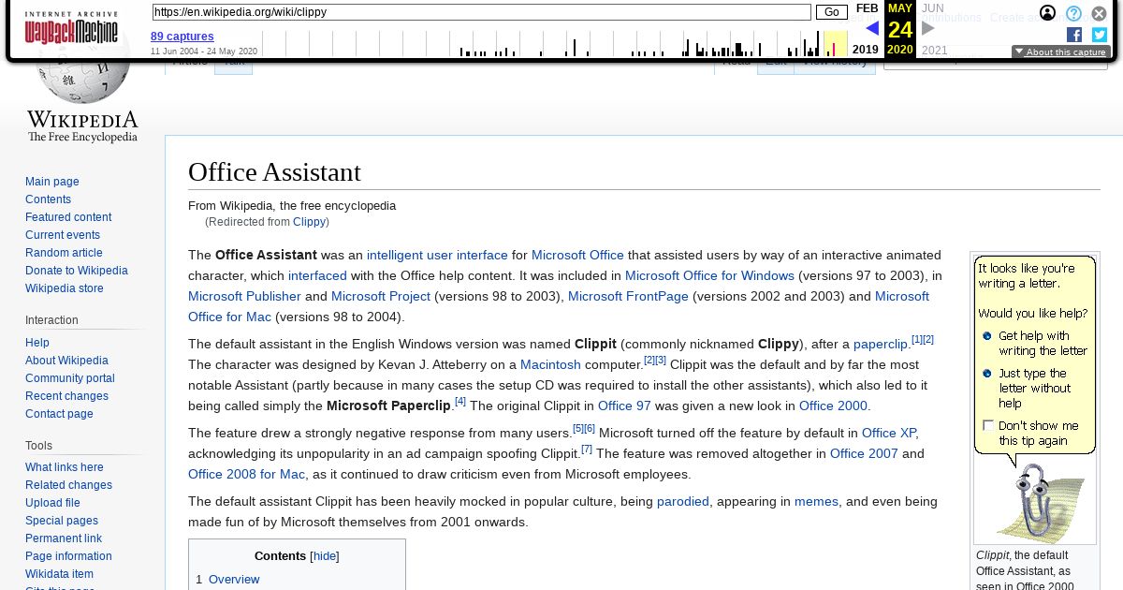Open Related changes link

(x=68, y=485)
